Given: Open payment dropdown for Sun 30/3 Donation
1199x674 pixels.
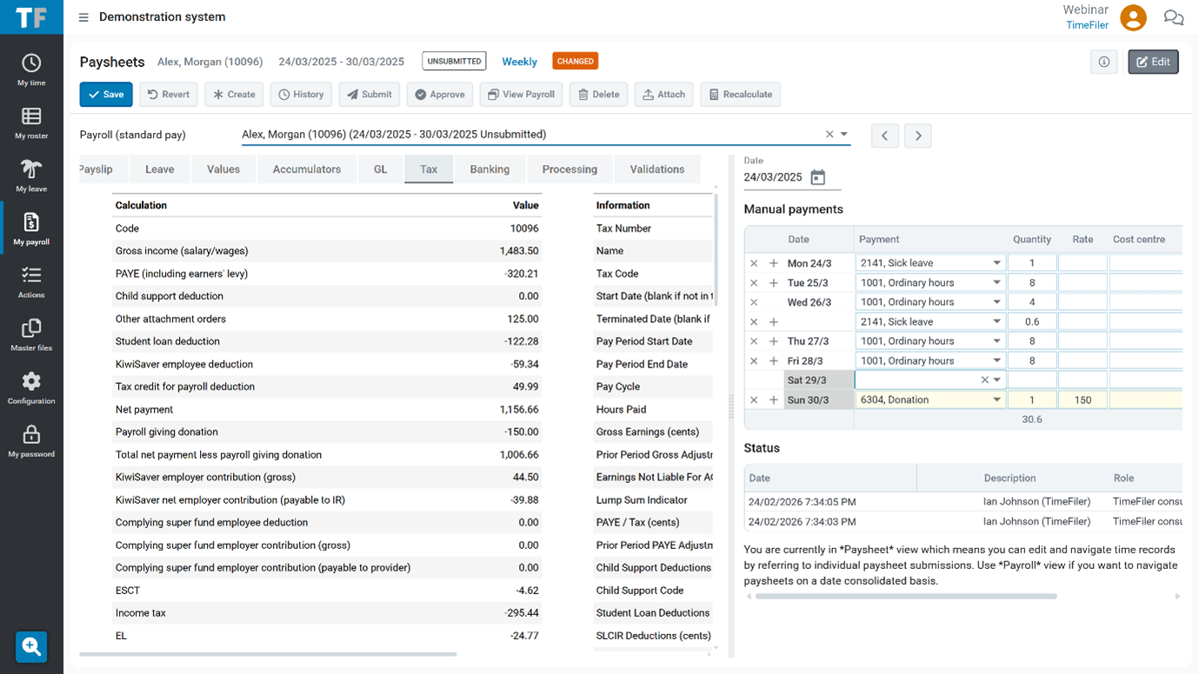Looking at the screenshot, I should 996,400.
